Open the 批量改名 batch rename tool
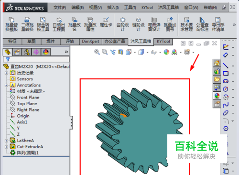Image resolution: width=239 pixels, height=175 pixels. click(x=75, y=24)
